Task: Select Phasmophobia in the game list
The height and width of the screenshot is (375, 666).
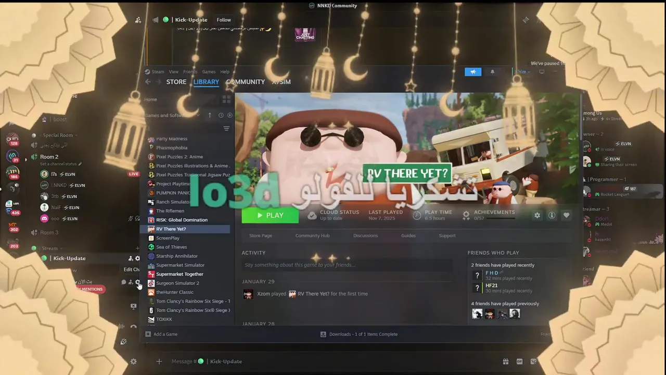Action: click(172, 148)
